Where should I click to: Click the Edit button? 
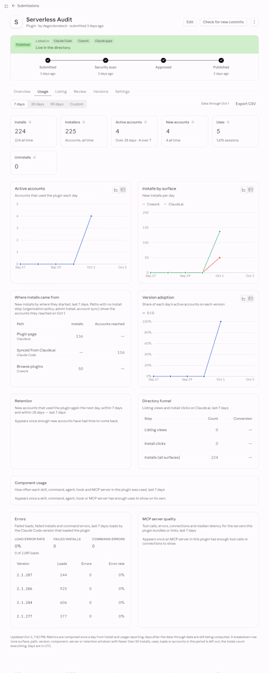pyautogui.click(x=190, y=22)
